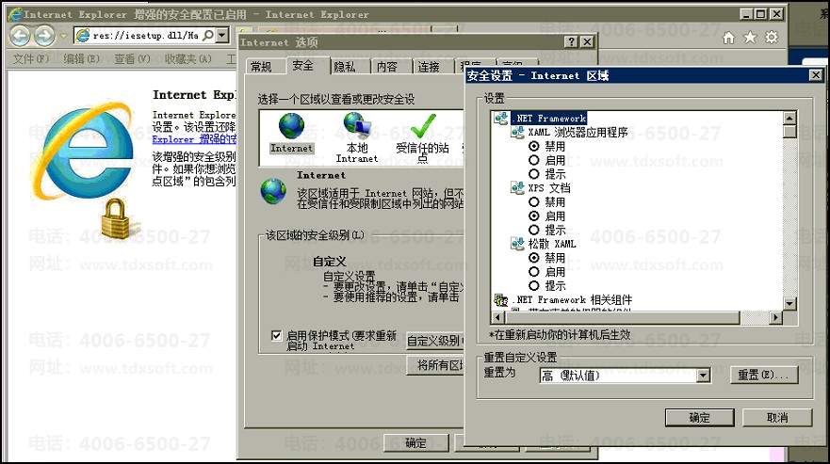The height and width of the screenshot is (464, 830).
Task: Click horizontal scroll left arrow in settings
Action: [x=497, y=317]
